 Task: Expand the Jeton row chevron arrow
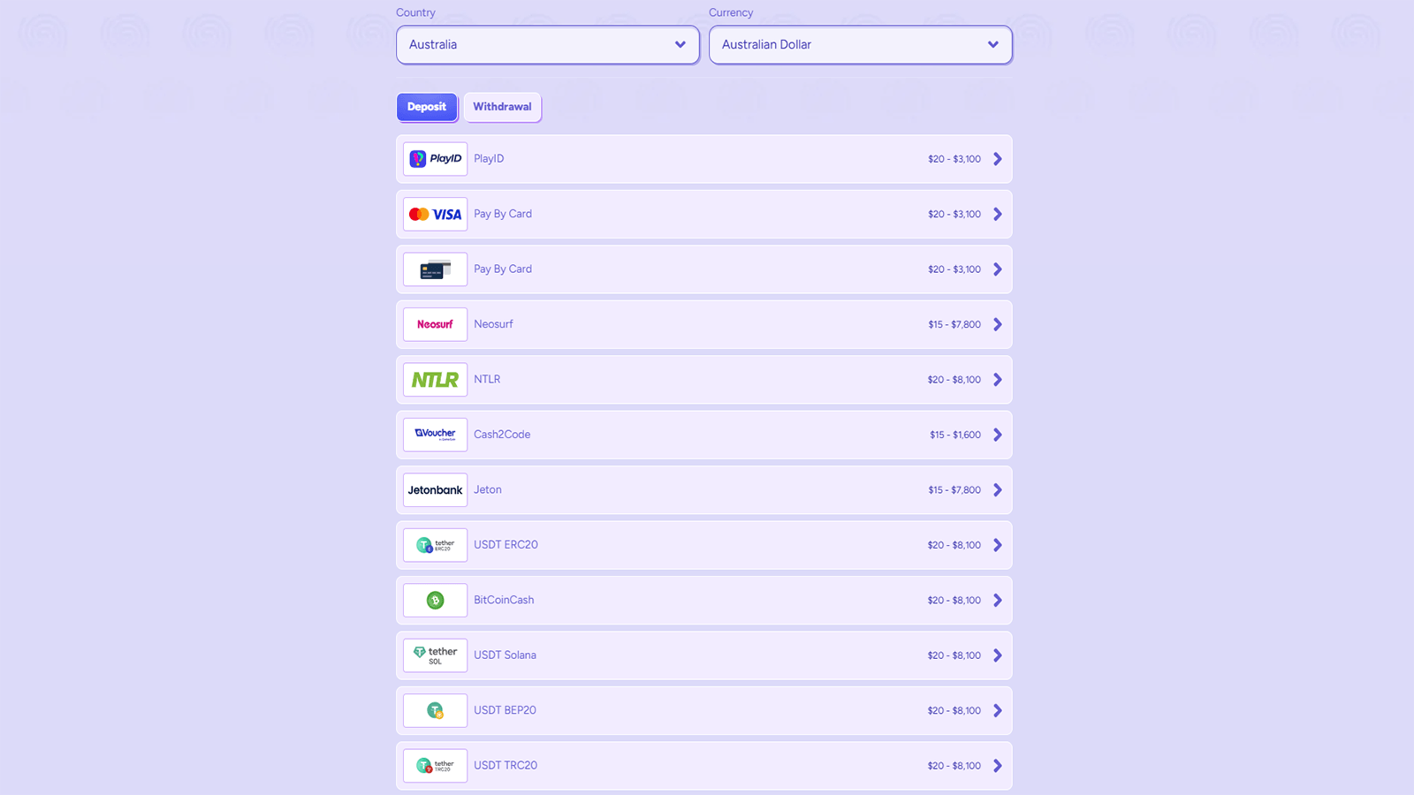(x=997, y=490)
